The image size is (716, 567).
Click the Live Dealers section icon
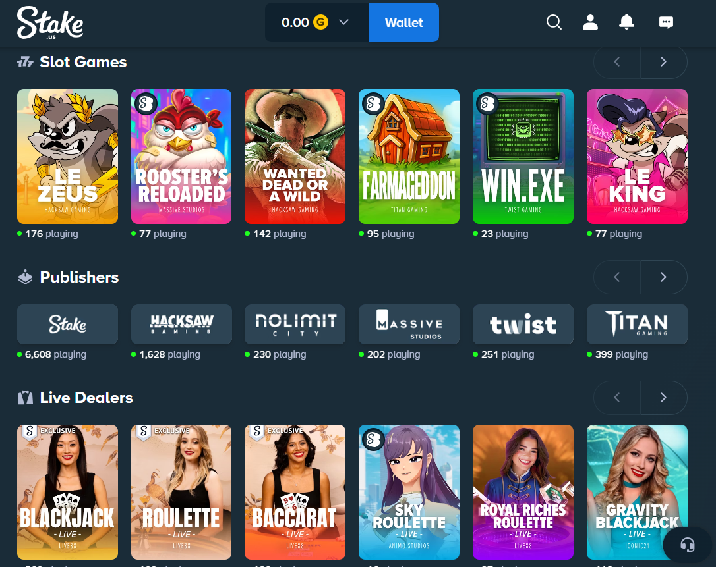(x=24, y=397)
